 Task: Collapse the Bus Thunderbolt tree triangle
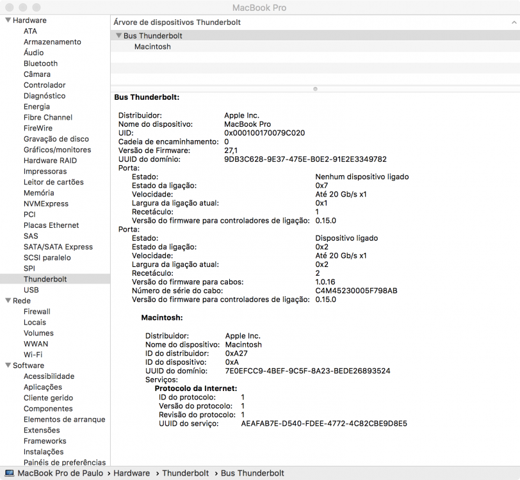point(118,35)
